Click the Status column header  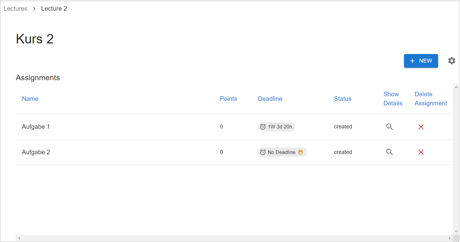[x=343, y=99]
